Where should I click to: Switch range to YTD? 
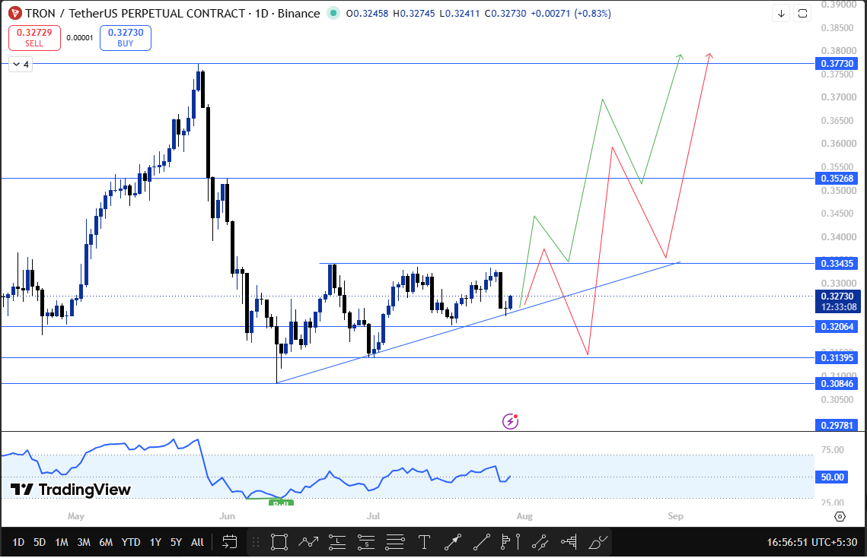130,543
